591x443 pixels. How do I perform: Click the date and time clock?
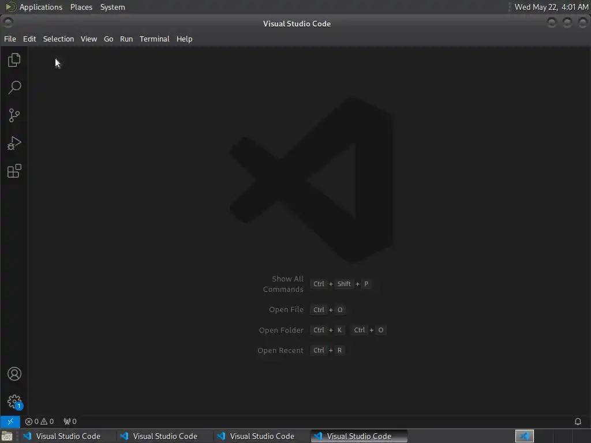[x=551, y=7]
